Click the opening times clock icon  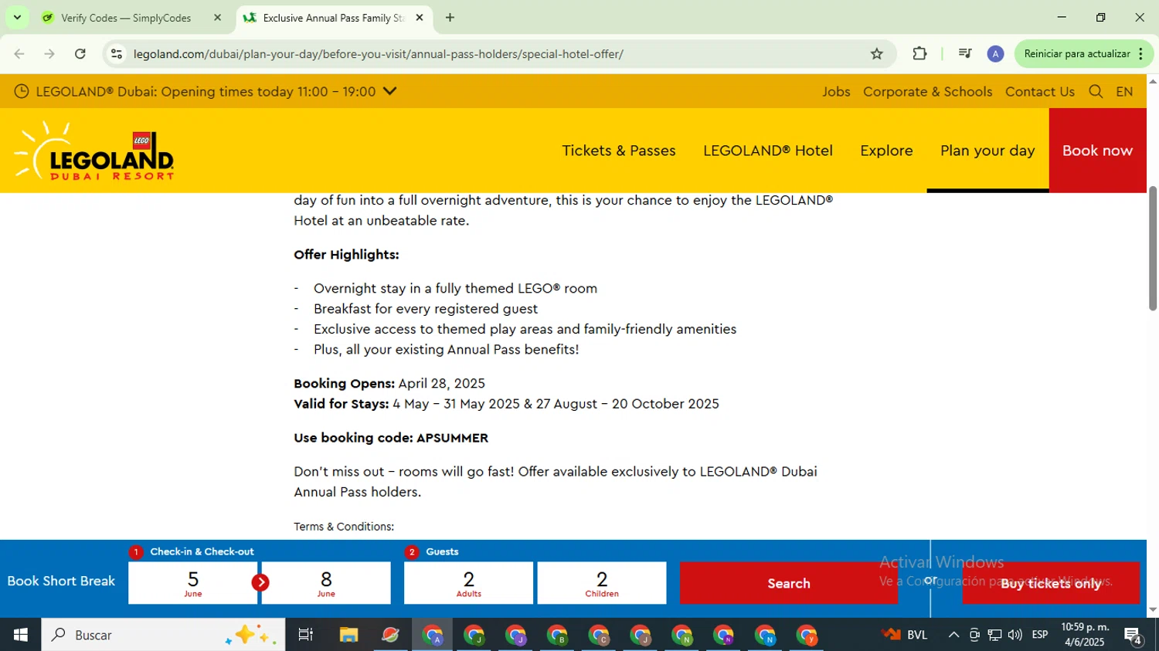pos(22,92)
